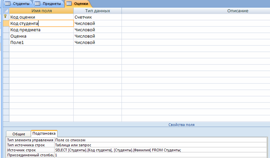270x158 pixels.
Task: Select the Поле1 field name cell
Action: [41, 43]
